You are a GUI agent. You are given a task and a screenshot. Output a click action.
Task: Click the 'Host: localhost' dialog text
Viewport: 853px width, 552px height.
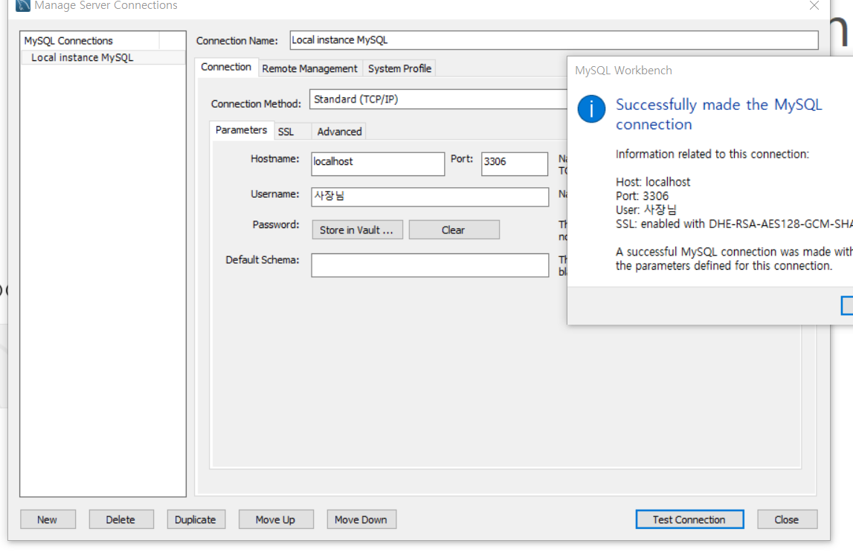pyautogui.click(x=653, y=182)
